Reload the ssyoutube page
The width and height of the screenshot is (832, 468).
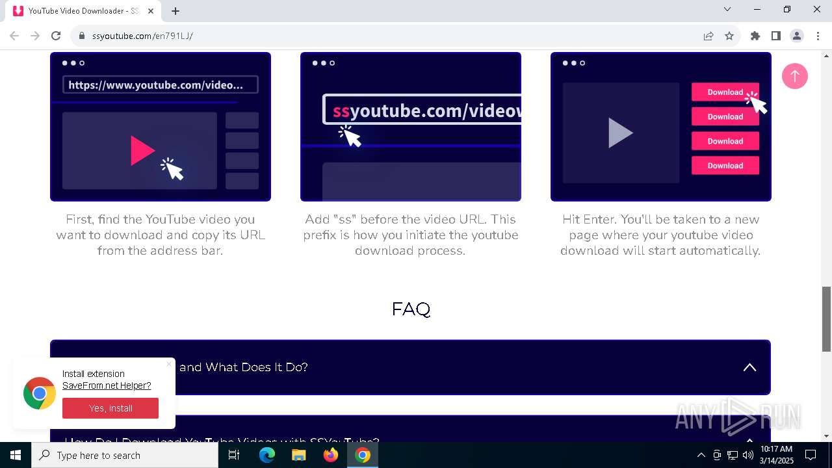[56, 36]
